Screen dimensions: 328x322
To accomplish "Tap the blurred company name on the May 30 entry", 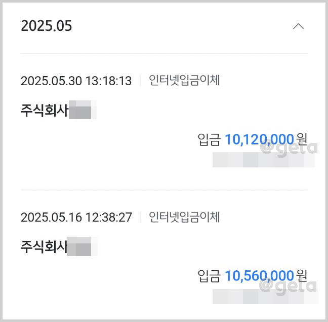I will pos(83,110).
